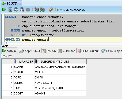Click the Commit database icon
This screenshot has height=99, width=122.
16,10
